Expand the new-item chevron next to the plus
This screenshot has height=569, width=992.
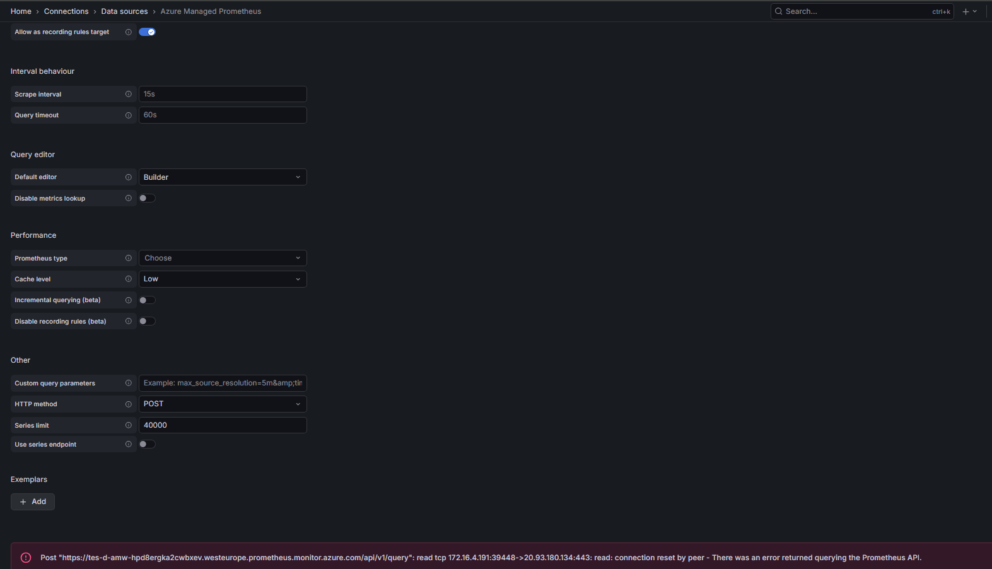point(975,11)
